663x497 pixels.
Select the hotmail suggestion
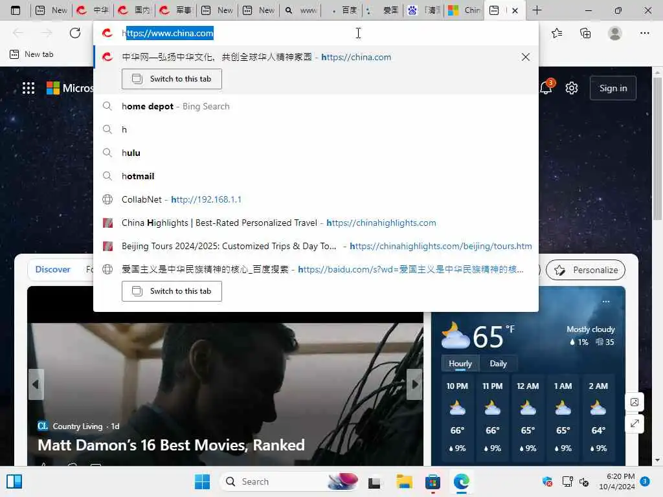pyautogui.click(x=316, y=176)
